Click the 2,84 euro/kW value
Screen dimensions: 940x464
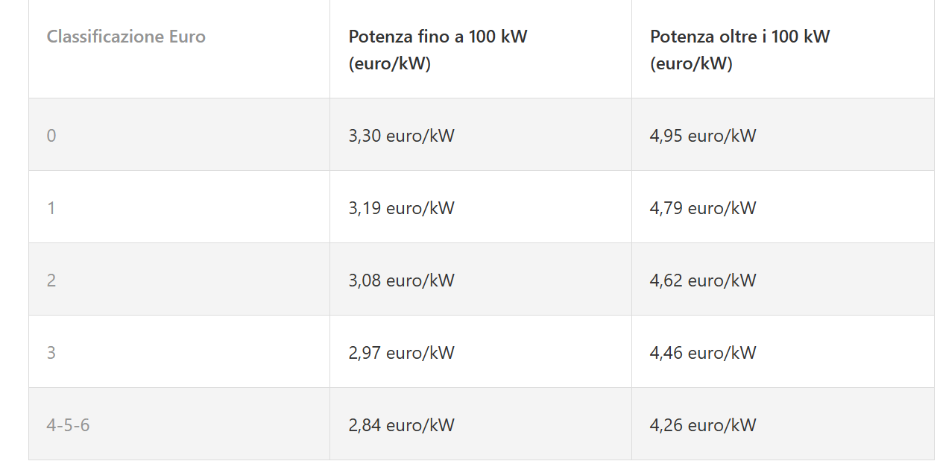click(x=401, y=425)
